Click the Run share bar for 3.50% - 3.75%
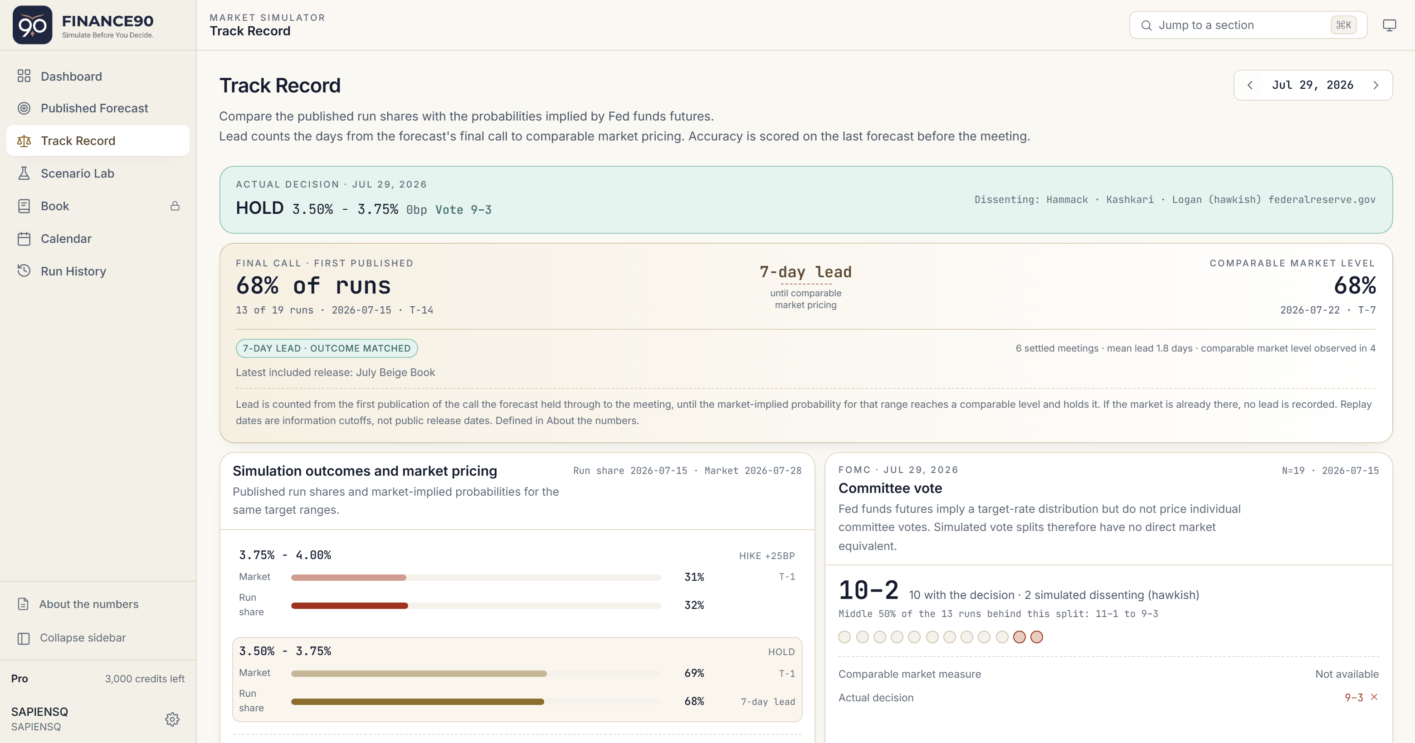Viewport: 1415px width, 743px height. click(x=476, y=702)
